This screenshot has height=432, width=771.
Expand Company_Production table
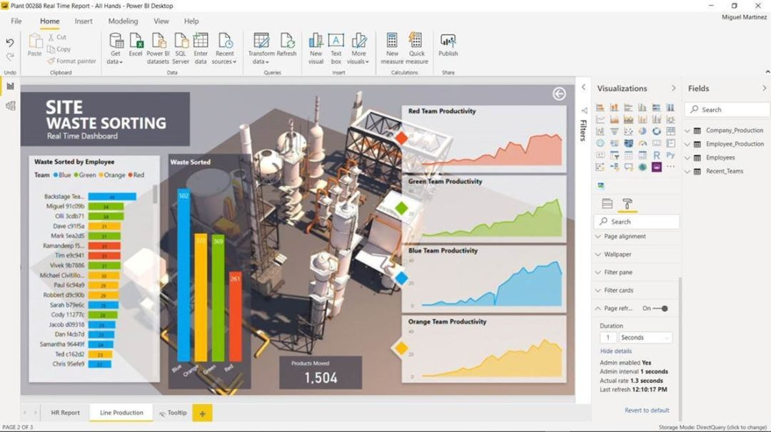687,130
